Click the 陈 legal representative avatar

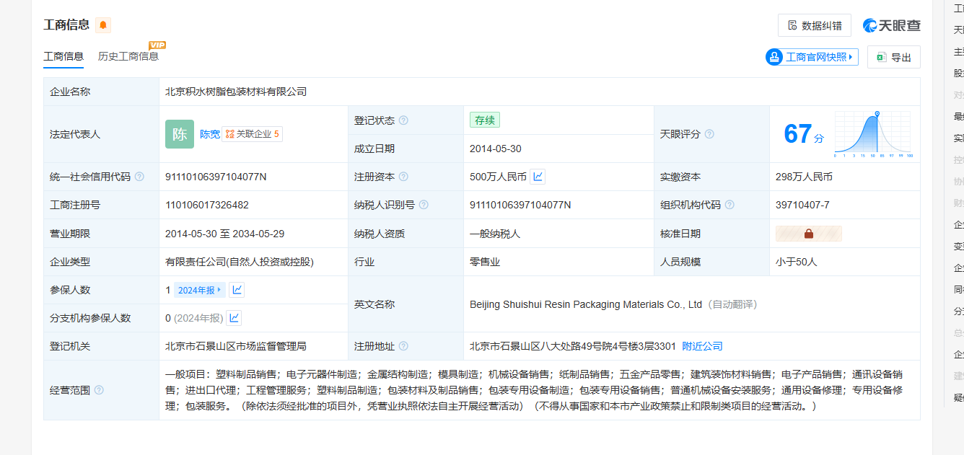180,134
